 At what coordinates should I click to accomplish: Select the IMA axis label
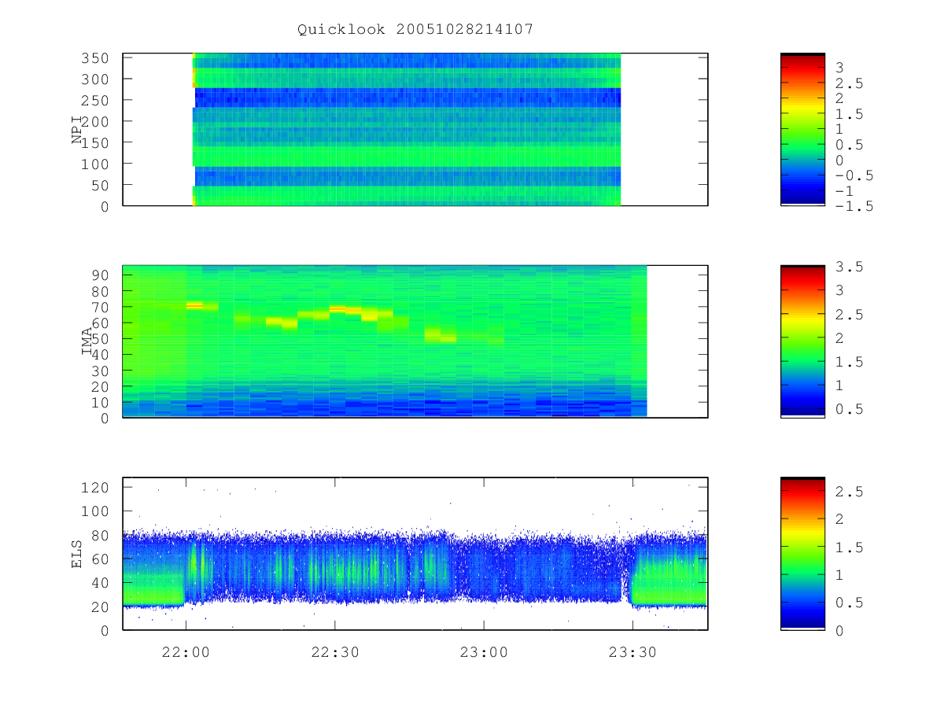(x=87, y=342)
